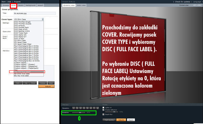Choose DVD 10 Box option
The width and height of the screenshot is (203, 124).
point(19,38)
